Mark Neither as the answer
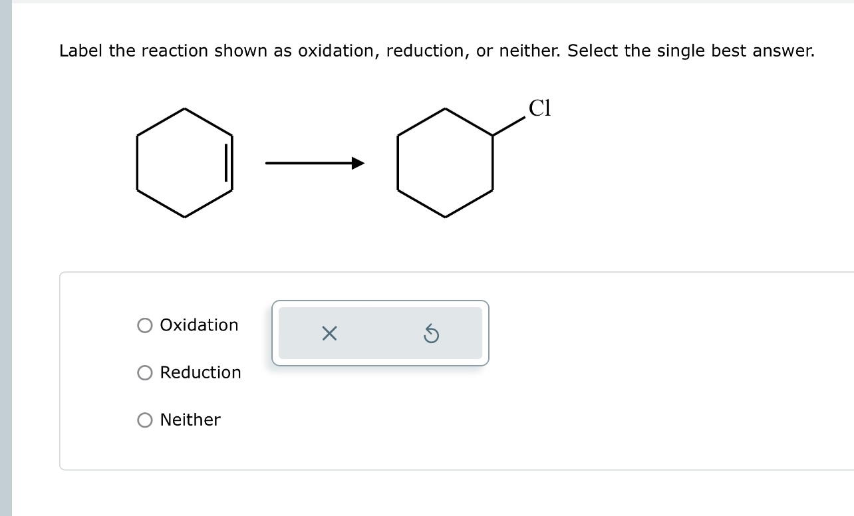854x516 pixels. point(145,420)
